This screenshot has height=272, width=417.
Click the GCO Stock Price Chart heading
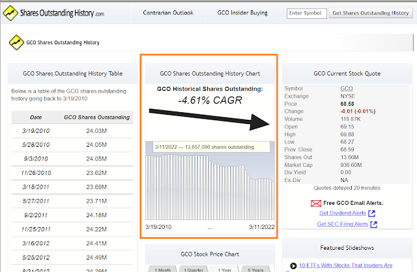(x=210, y=254)
